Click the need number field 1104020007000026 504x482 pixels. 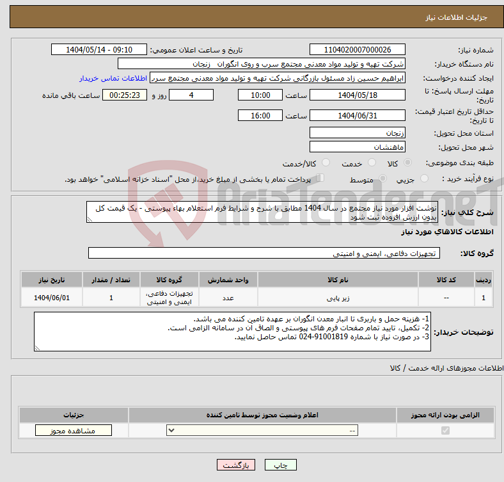tap(357, 49)
